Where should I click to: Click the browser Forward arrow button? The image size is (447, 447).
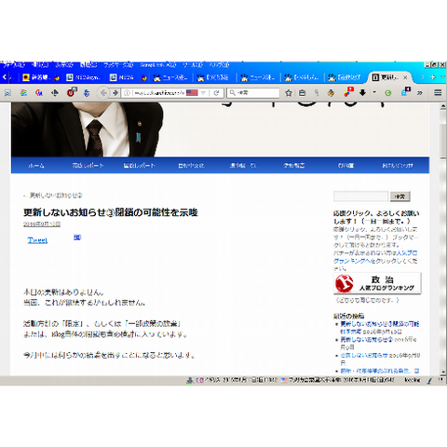(x=115, y=93)
